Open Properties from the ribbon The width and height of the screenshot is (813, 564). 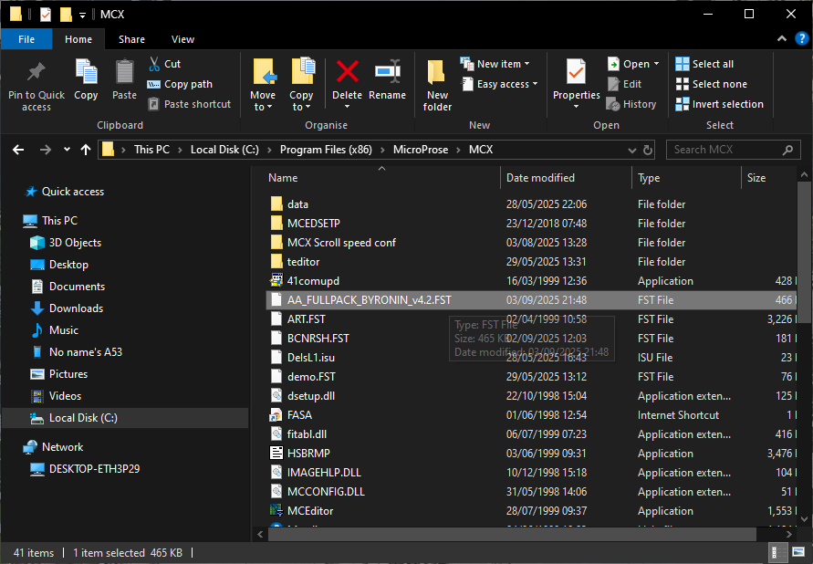[576, 73]
